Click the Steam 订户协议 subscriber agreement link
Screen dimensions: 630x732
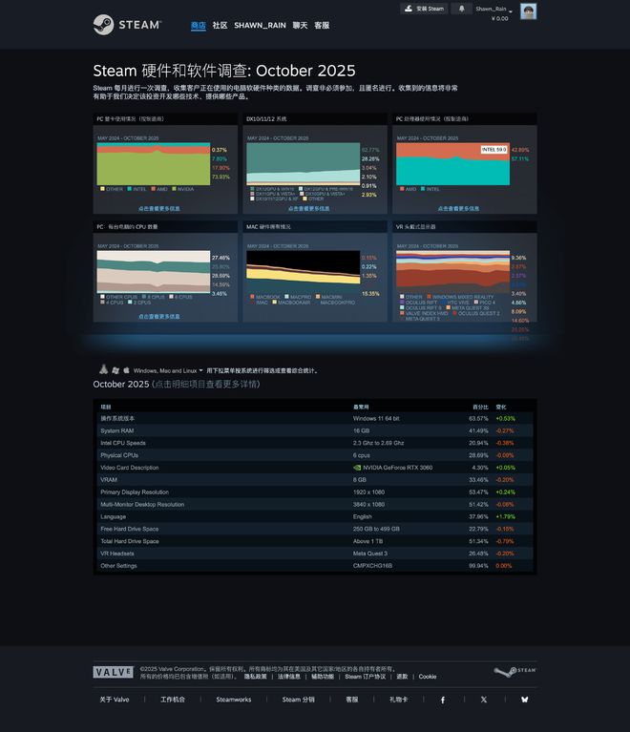click(x=366, y=677)
